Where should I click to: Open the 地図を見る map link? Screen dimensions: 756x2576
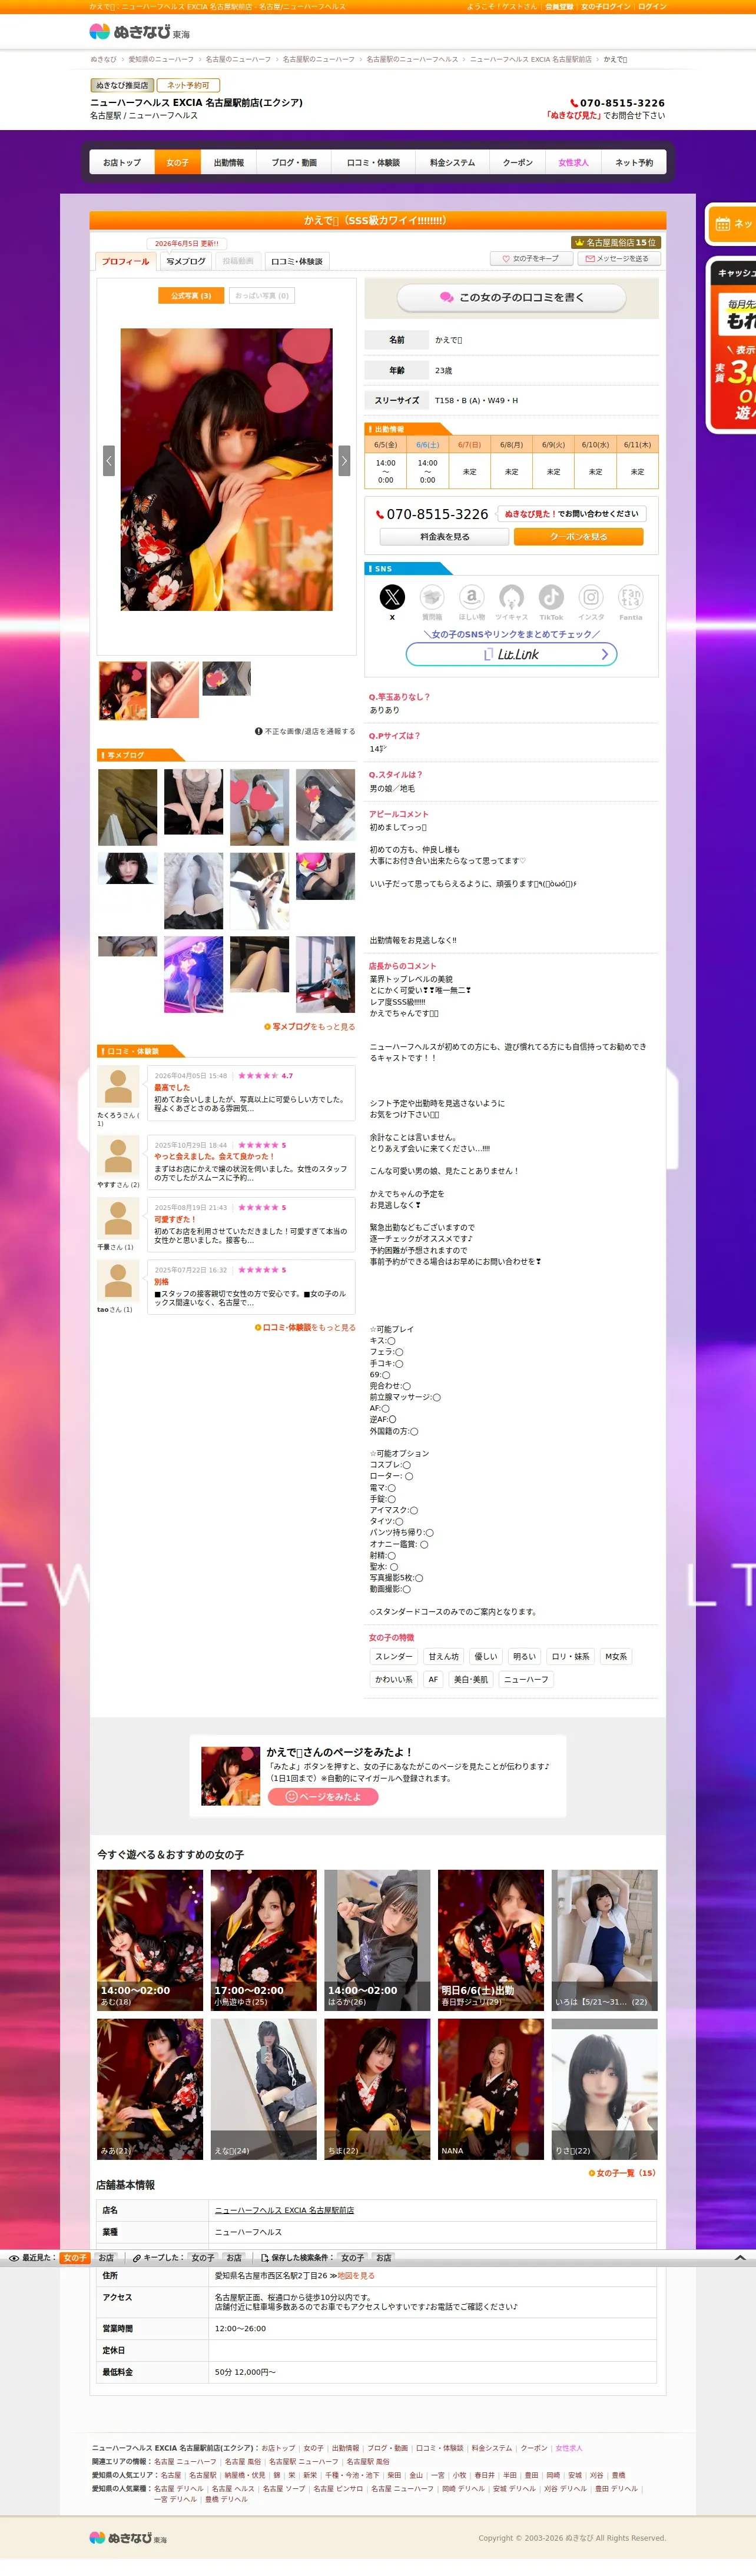(x=356, y=2276)
